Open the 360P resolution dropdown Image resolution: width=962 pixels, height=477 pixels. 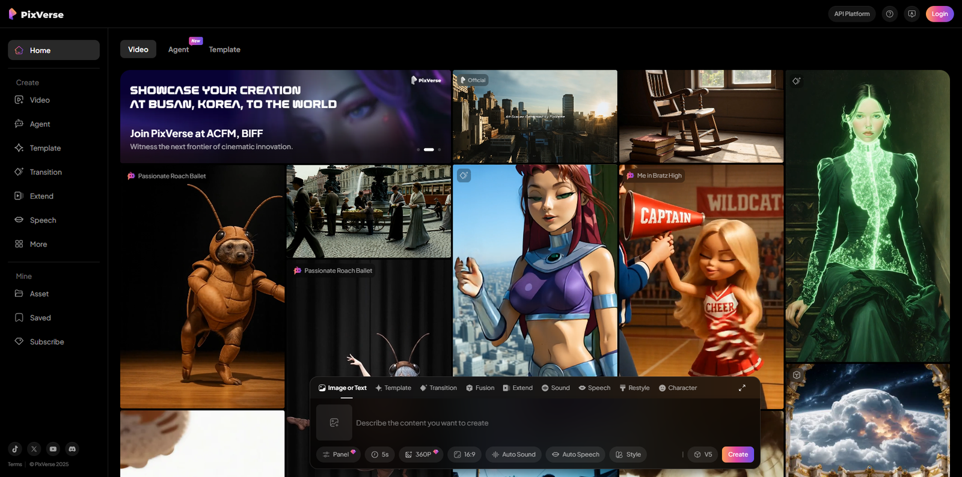421,455
